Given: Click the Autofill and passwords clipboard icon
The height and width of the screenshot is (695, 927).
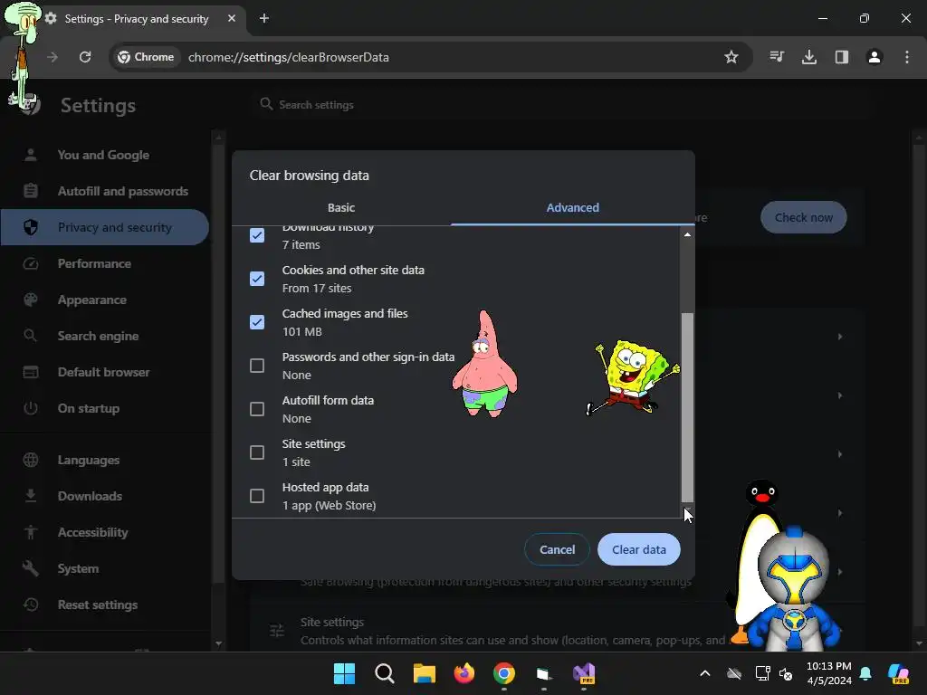Looking at the screenshot, I should coord(31,191).
